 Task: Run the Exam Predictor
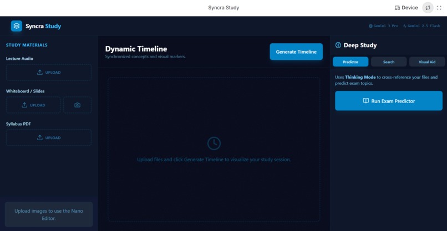pos(389,101)
